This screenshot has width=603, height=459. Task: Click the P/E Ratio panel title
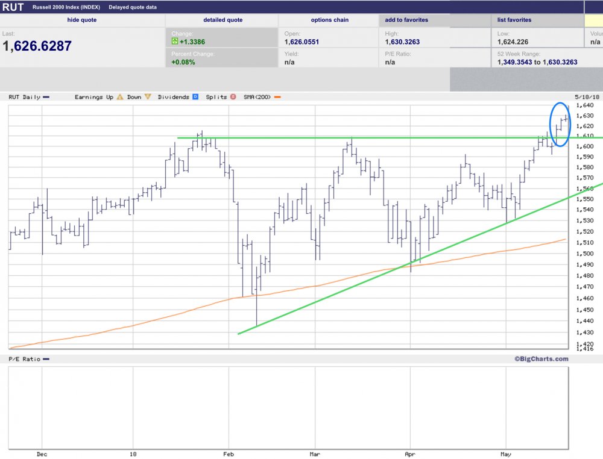[24, 359]
